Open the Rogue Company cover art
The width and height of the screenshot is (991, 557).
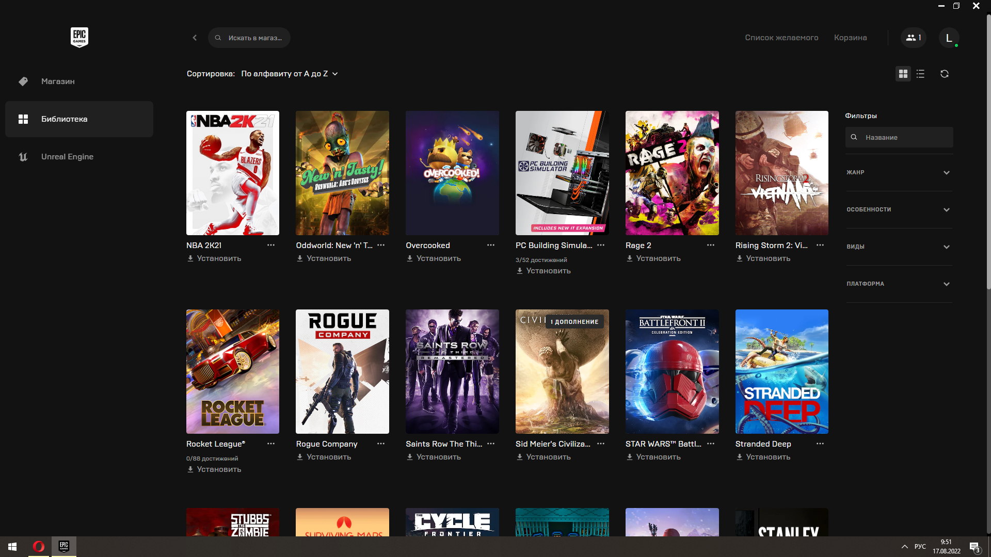(x=342, y=371)
